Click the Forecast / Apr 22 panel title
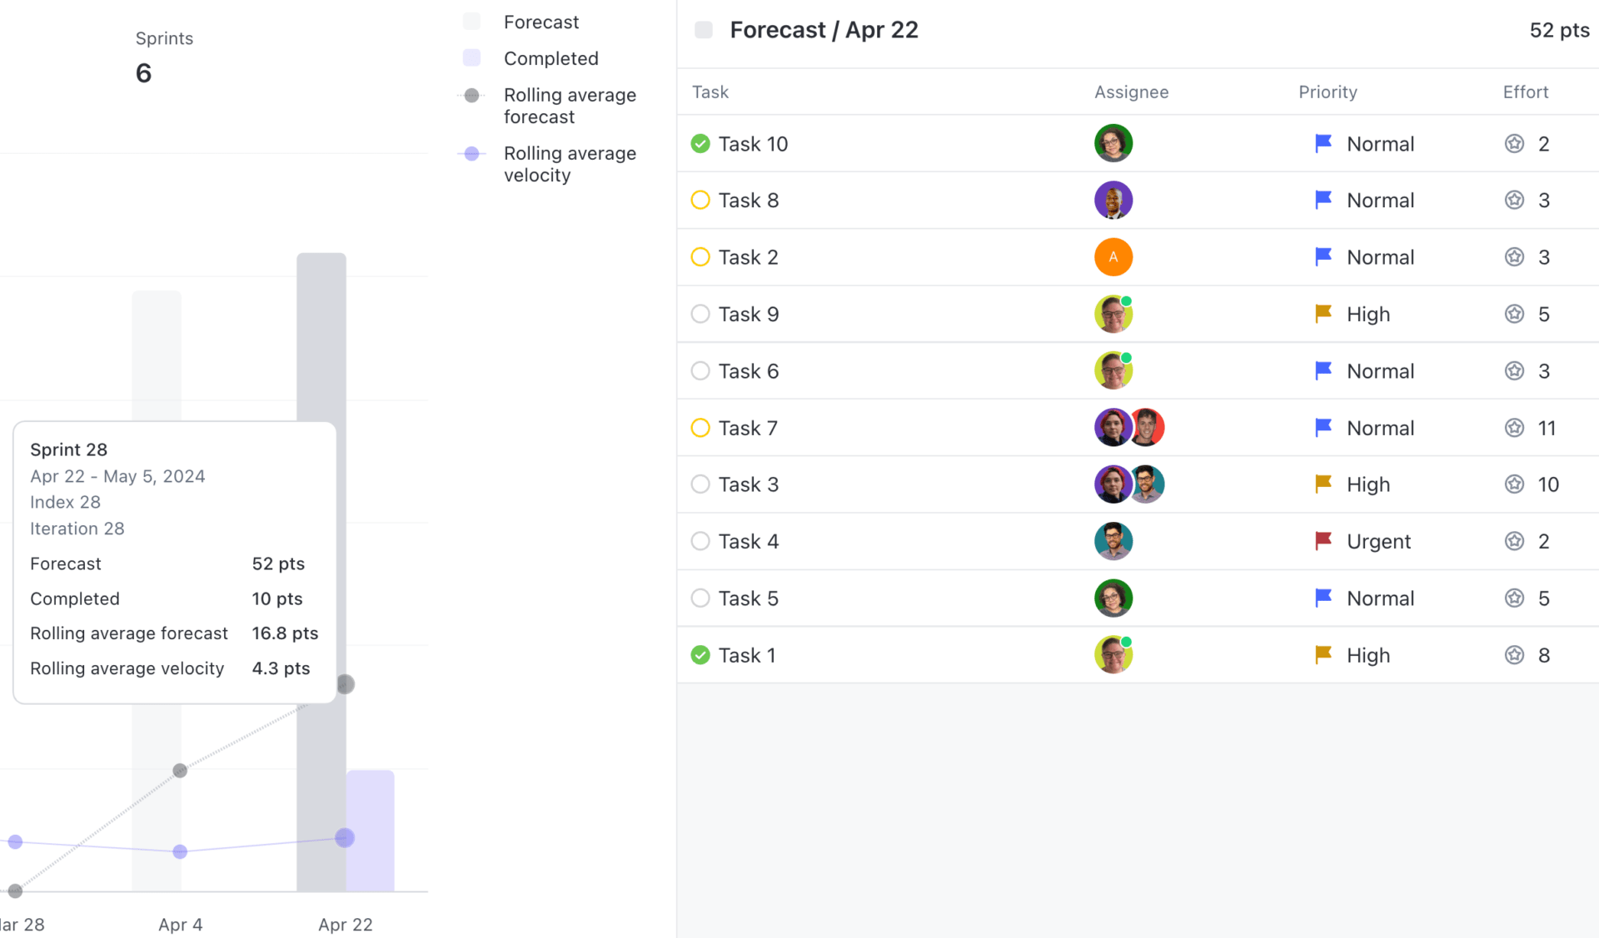This screenshot has height=938, width=1599. (x=824, y=29)
